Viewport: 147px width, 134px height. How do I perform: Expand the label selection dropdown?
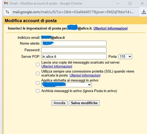pyautogui.click(x=66, y=85)
